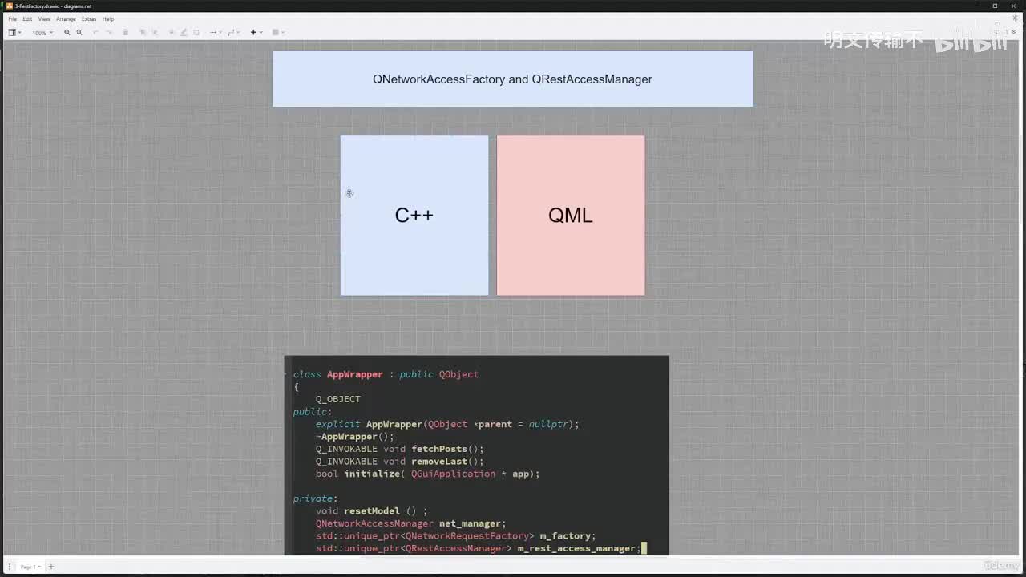This screenshot has width=1026, height=577.
Task: Click the collapse toolbar chevron icon
Action: coord(1014,33)
